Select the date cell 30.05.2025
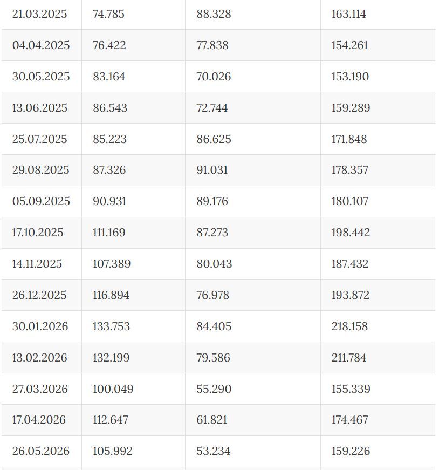446x470 pixels. (41, 77)
